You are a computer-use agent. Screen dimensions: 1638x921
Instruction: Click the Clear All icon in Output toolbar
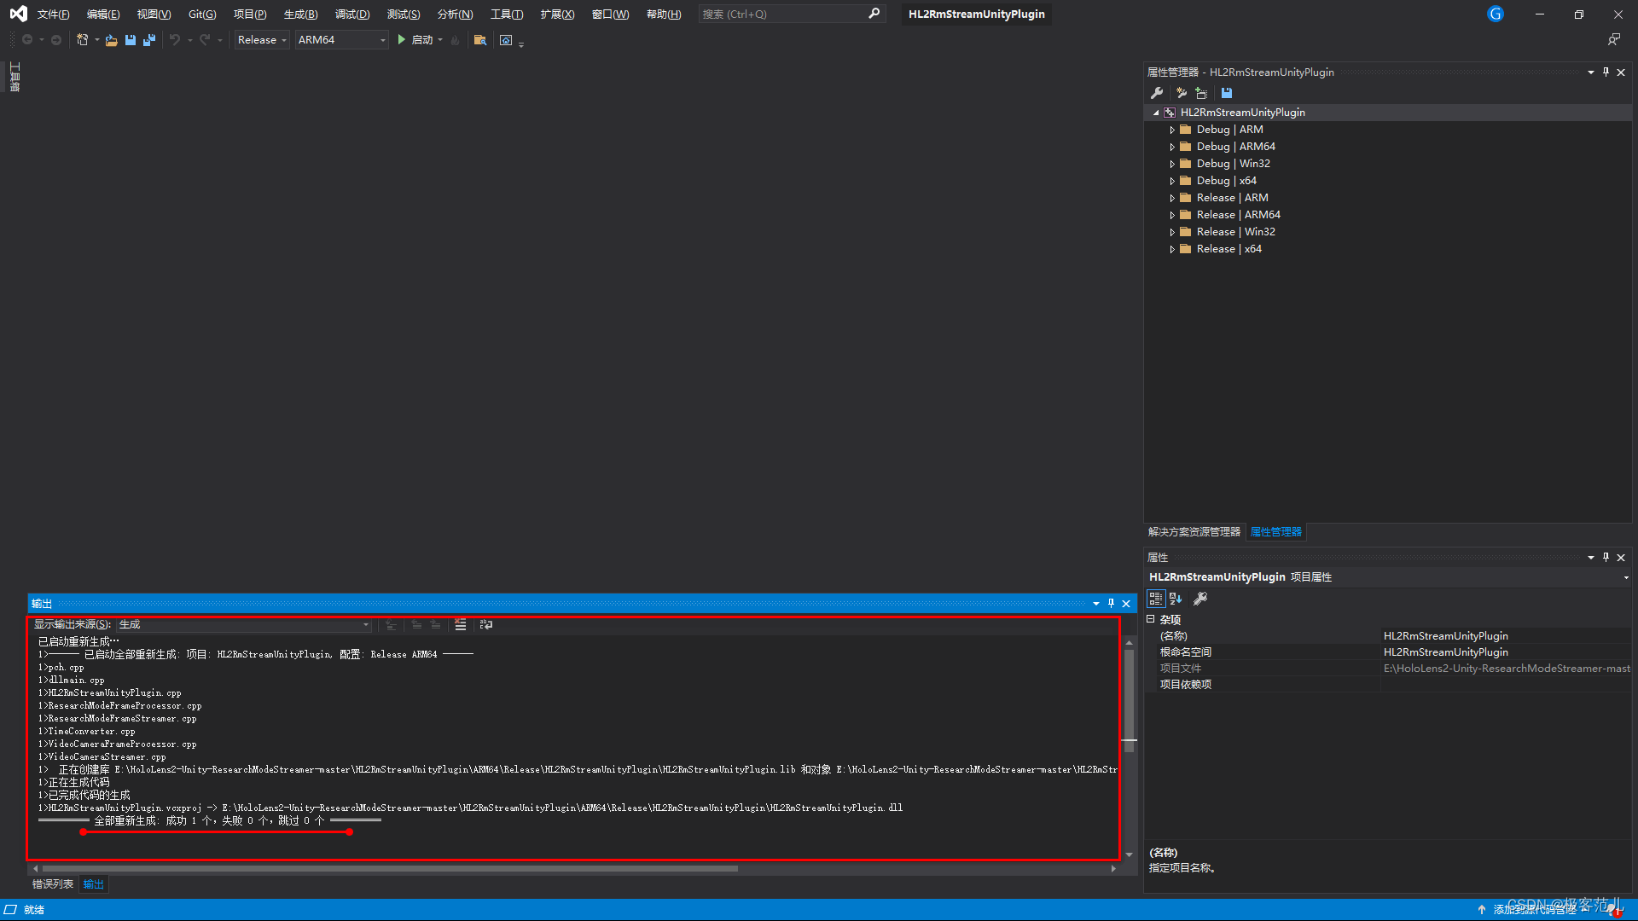[x=461, y=625]
